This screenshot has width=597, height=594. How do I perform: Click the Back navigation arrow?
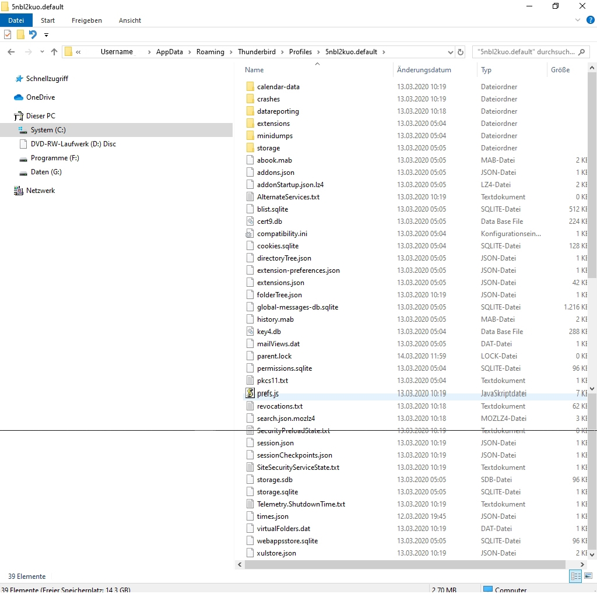(x=11, y=52)
